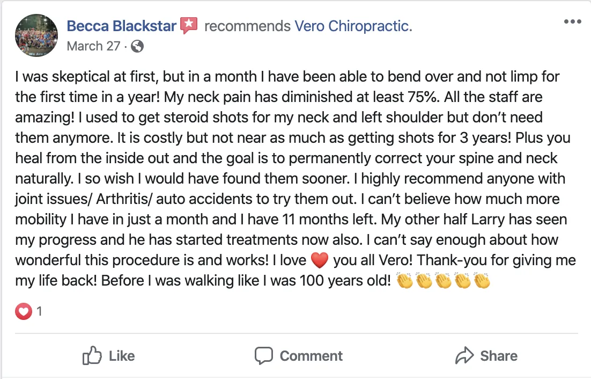Click the Share arrow icon
Image resolution: width=591 pixels, height=379 pixels.
[463, 356]
